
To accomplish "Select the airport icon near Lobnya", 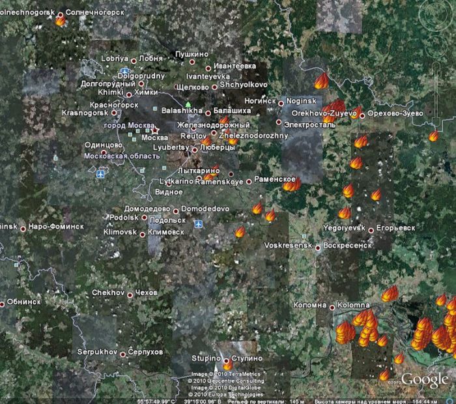I will point(124,68).
